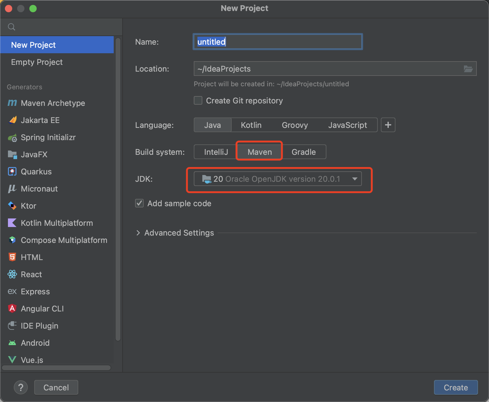Screen dimensions: 489x402
Task: Enable Create Git repository checkbox
Action: (x=198, y=101)
